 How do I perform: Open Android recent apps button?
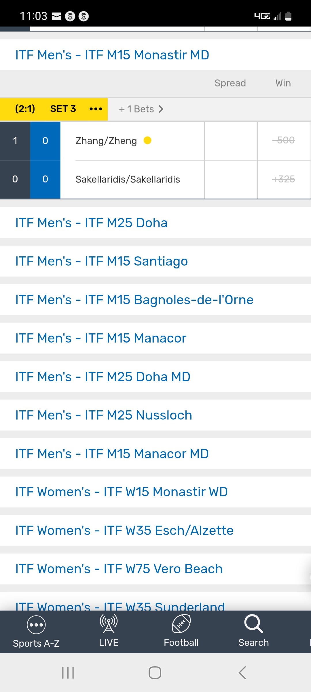68,673
